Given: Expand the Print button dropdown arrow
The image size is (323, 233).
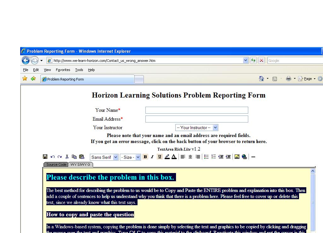Looking at the screenshot, I should click(x=295, y=79).
